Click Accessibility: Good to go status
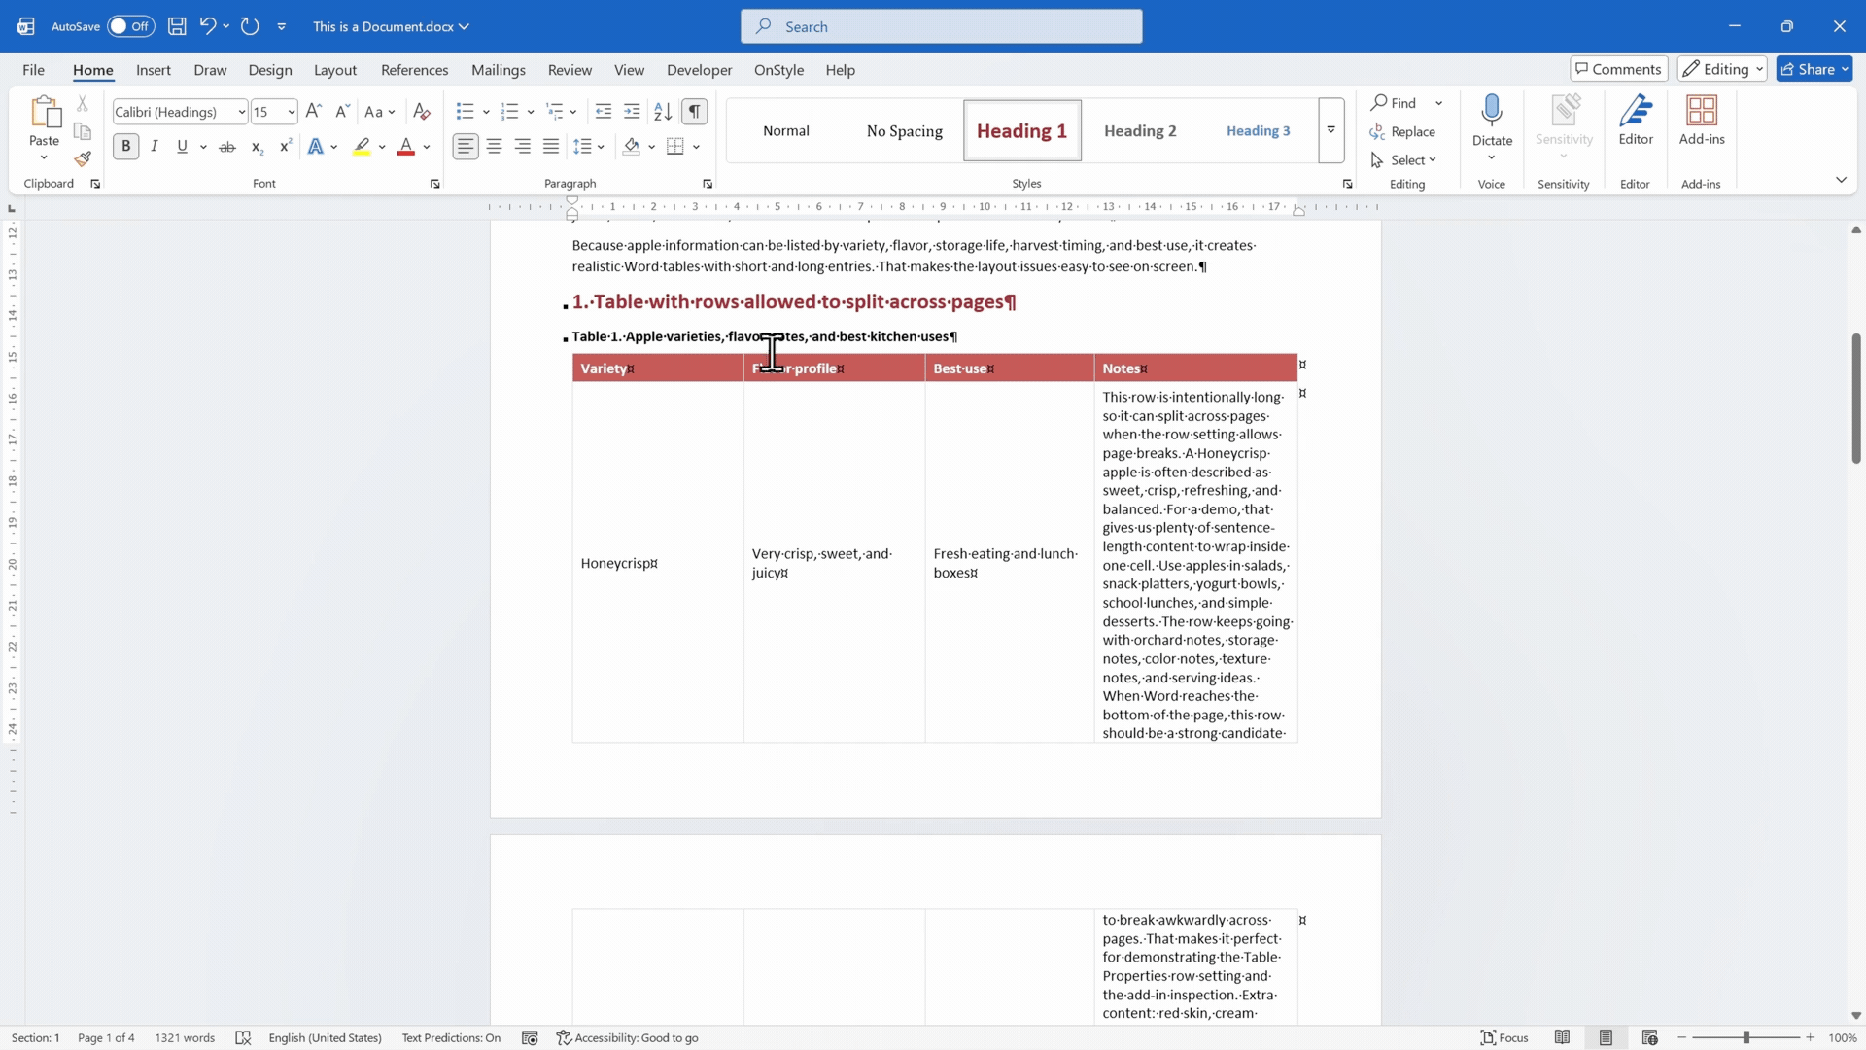 627,1037
